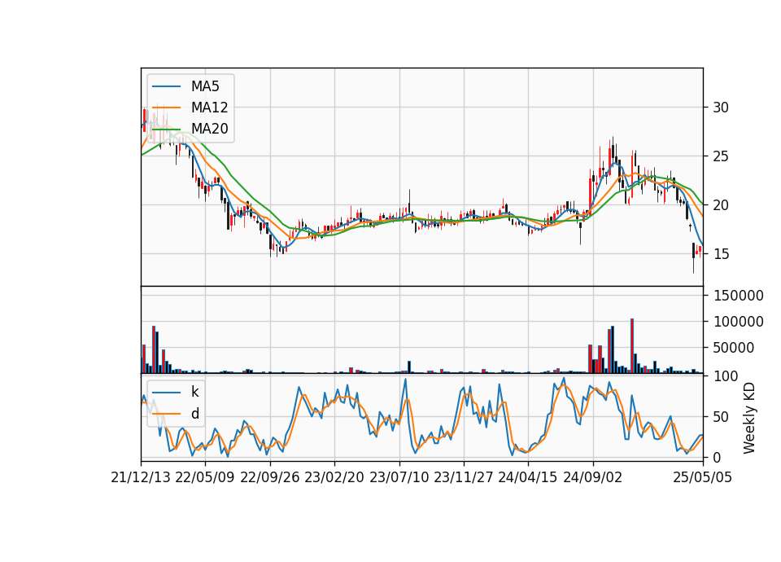Click the MA5 legend label

pyautogui.click(x=205, y=86)
